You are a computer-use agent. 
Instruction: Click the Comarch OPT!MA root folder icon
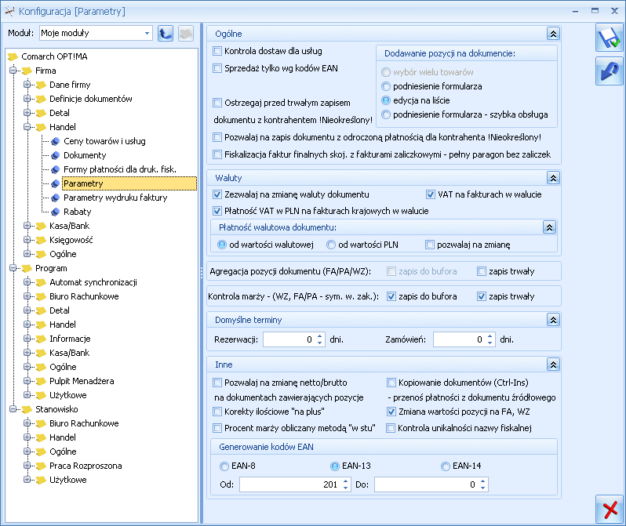[13, 56]
